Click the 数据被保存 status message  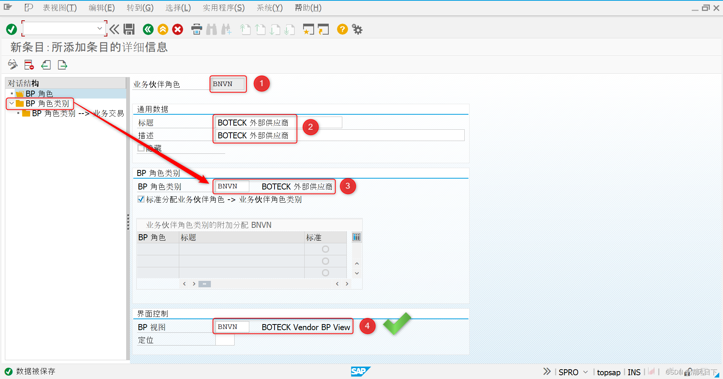tap(36, 371)
